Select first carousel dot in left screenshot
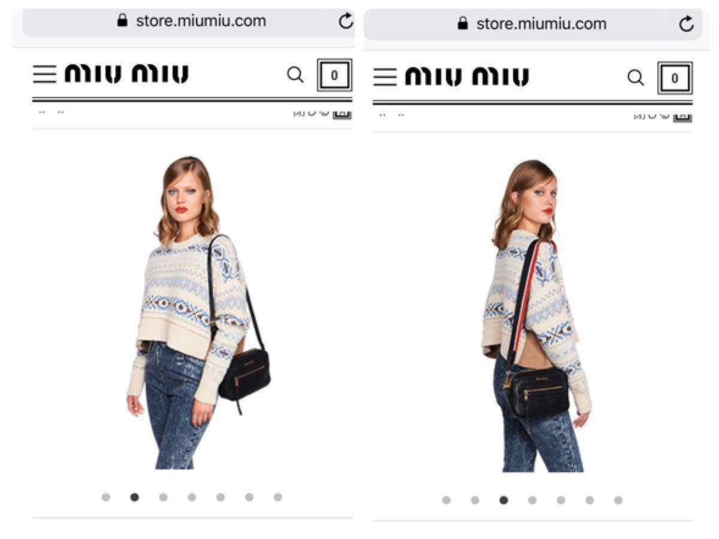 [106, 497]
